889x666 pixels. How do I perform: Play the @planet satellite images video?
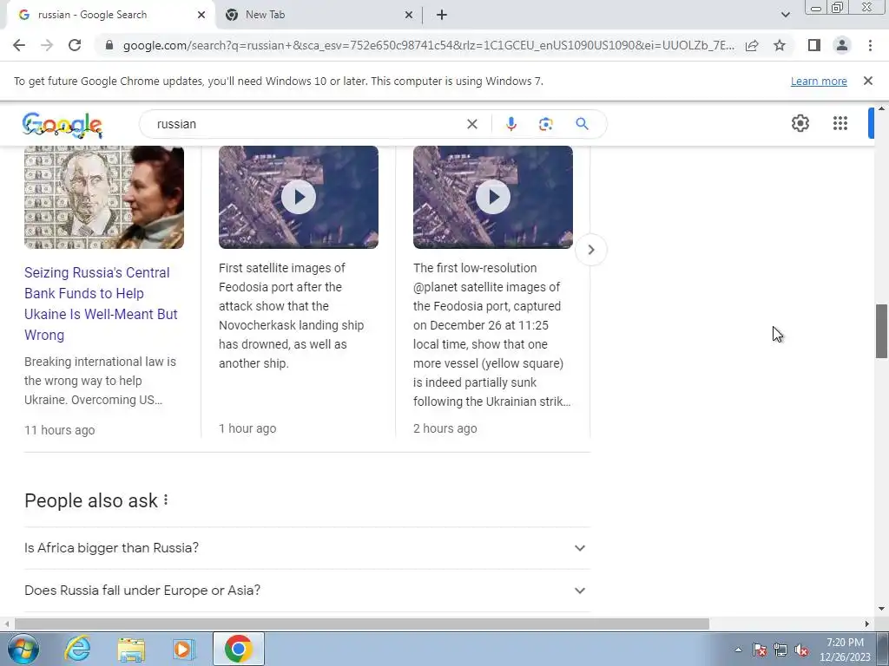[x=493, y=197]
